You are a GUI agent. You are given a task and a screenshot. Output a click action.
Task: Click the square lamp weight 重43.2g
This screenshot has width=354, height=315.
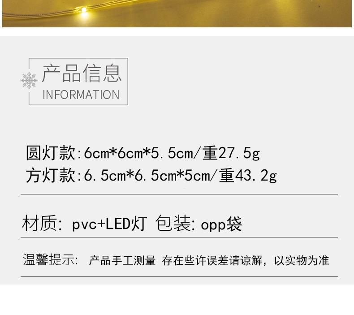coord(248,176)
